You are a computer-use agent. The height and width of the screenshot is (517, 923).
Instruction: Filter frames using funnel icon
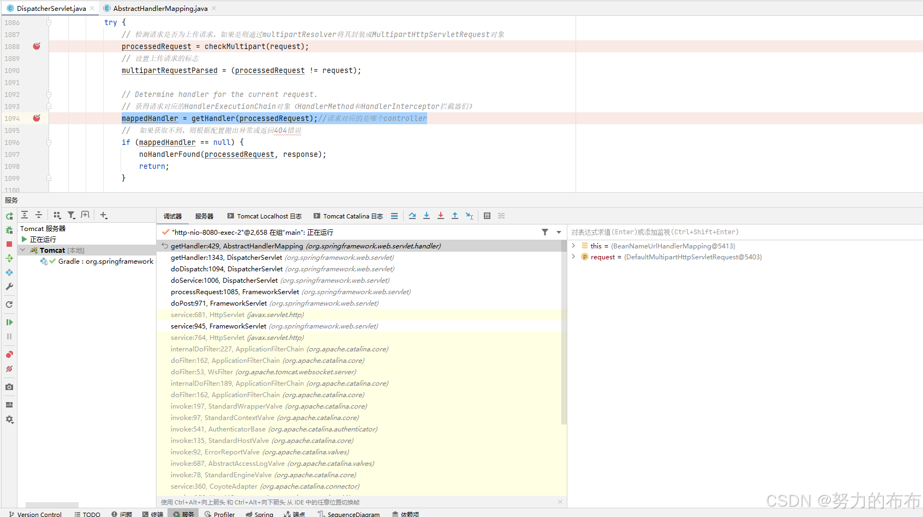coord(545,232)
